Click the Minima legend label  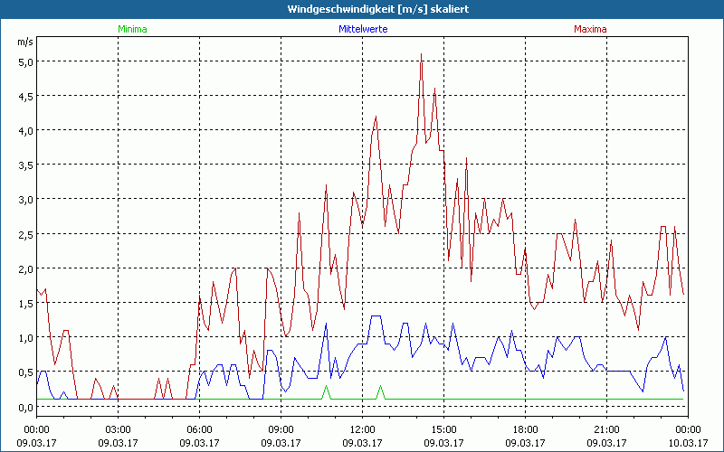click(132, 29)
